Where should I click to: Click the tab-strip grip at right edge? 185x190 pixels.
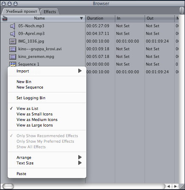pyautogui.click(x=182, y=11)
